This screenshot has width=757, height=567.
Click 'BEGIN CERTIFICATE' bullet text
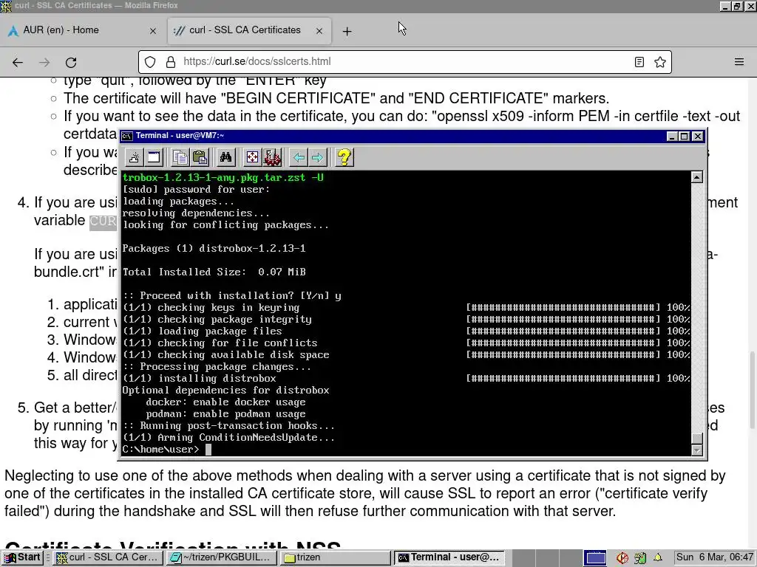[x=336, y=98]
